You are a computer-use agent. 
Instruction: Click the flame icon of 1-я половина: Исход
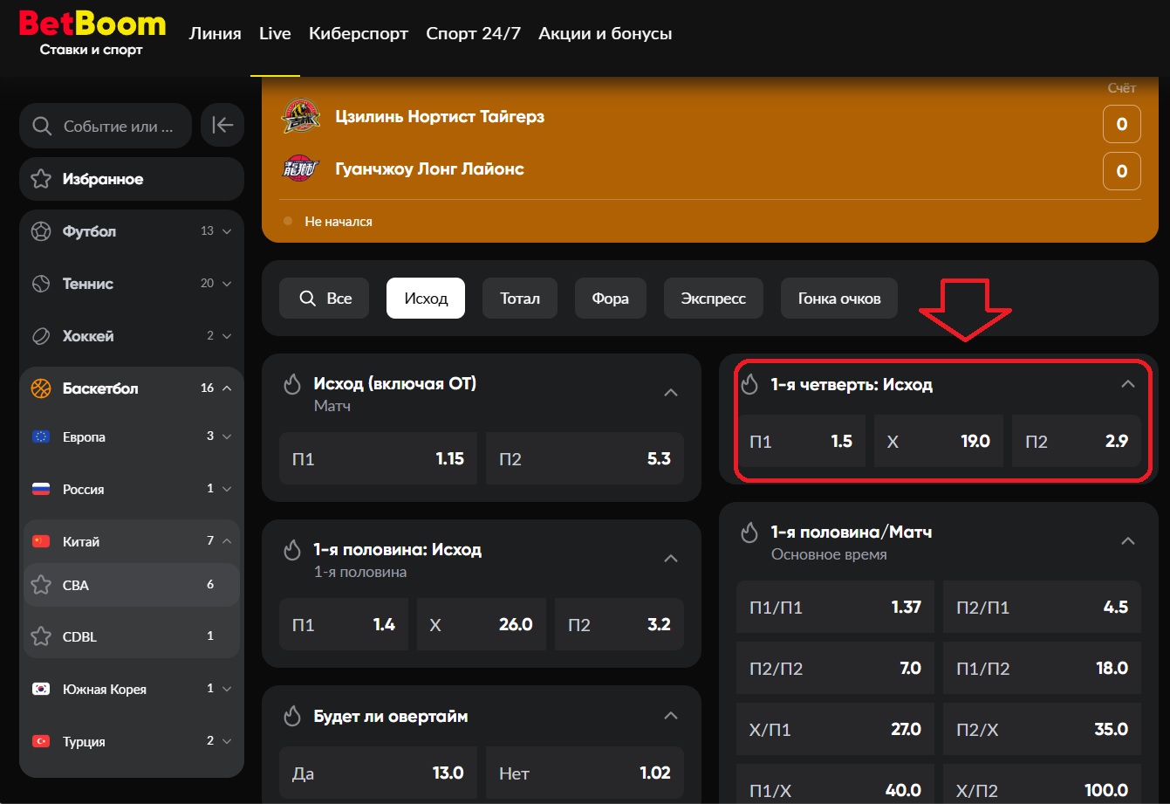[292, 550]
